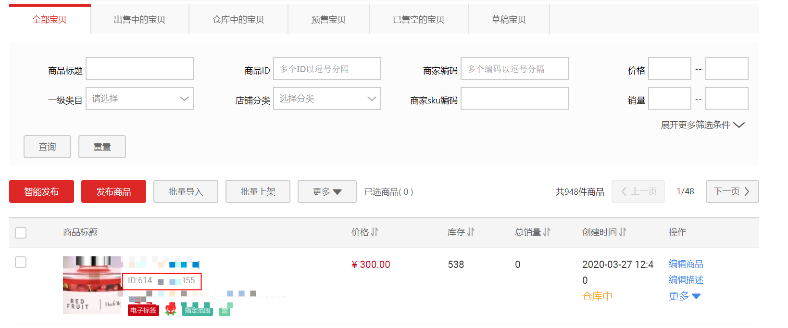Click the green 指定范围 tag icon
Image resolution: width=788 pixels, height=328 pixels.
point(197,310)
